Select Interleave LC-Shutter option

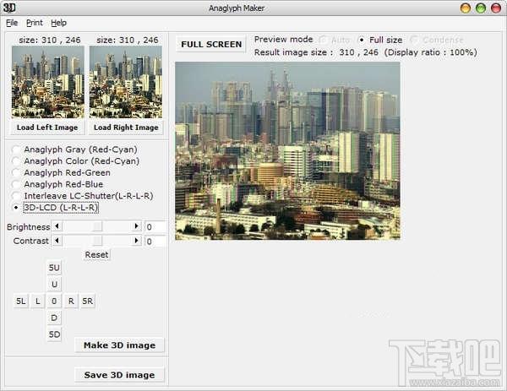coord(16,196)
